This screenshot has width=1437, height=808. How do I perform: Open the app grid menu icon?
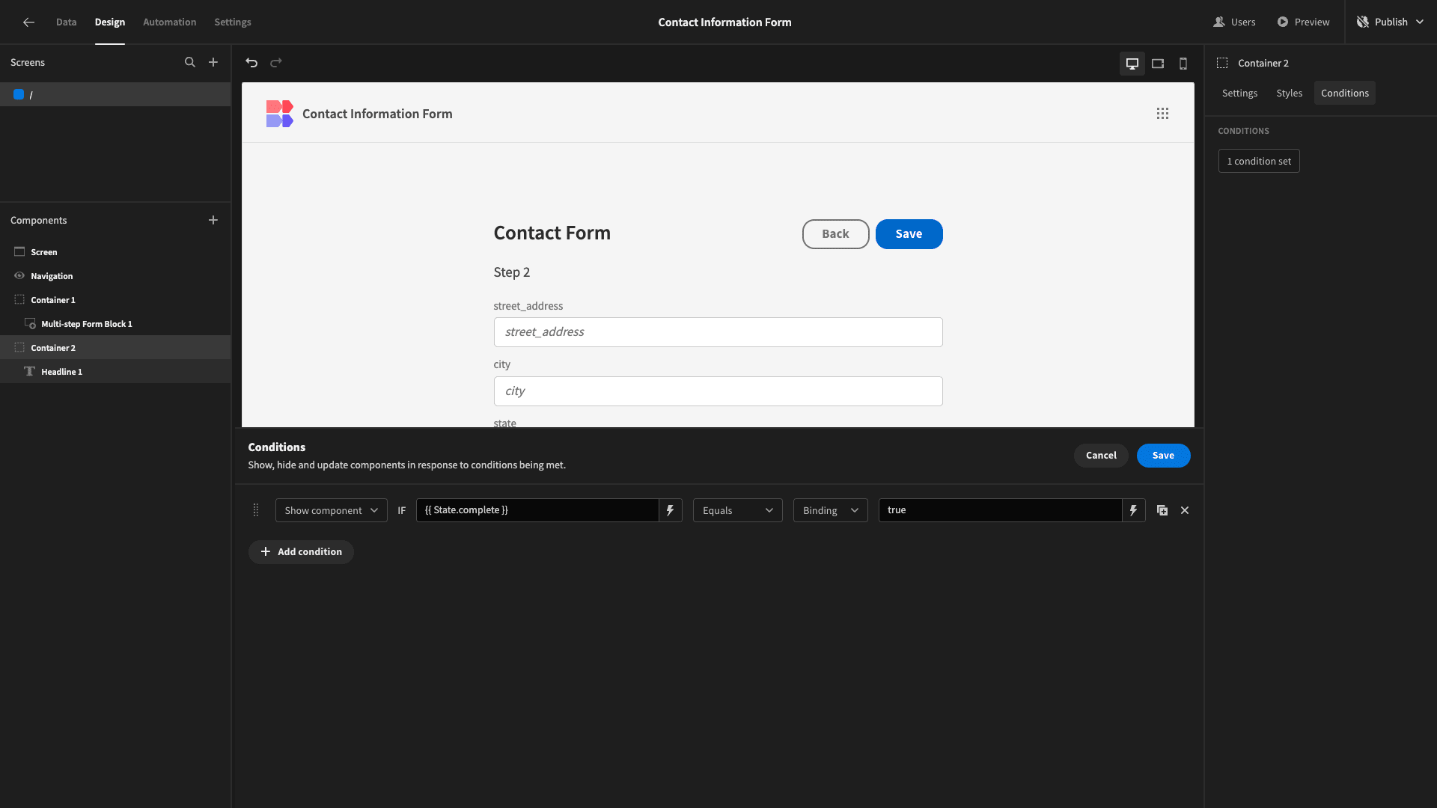point(1162,114)
